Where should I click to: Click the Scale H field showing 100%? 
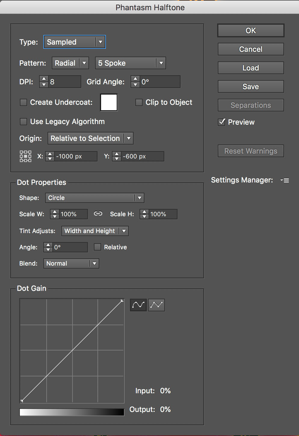click(163, 214)
